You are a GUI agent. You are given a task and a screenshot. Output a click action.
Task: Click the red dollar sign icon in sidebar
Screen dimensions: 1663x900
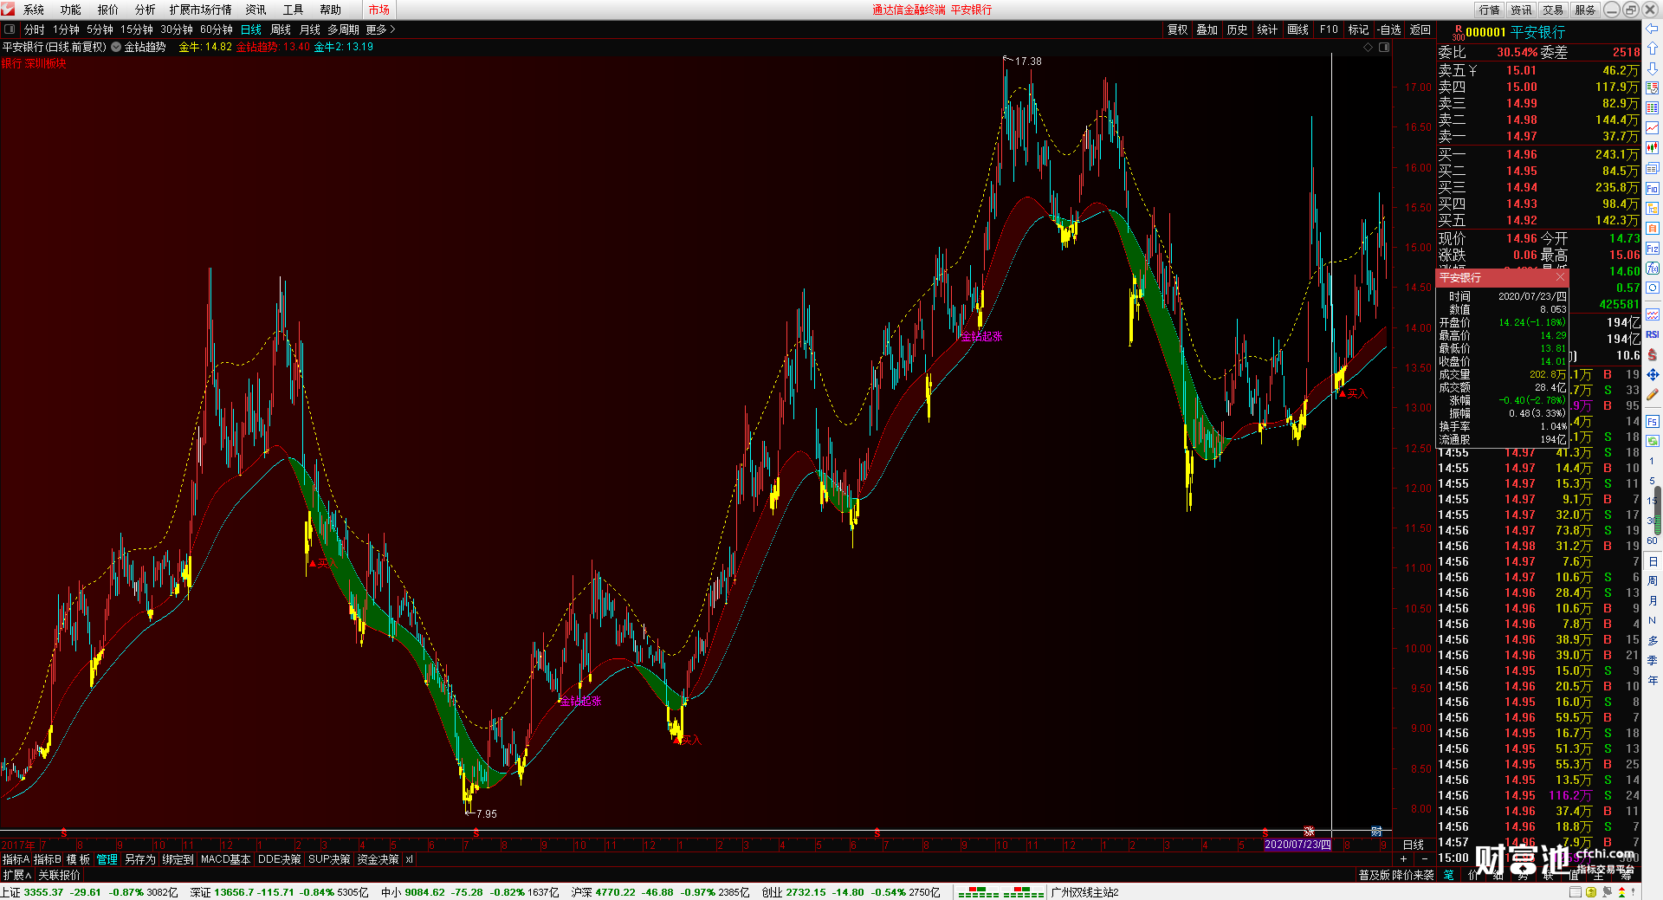1652,354
